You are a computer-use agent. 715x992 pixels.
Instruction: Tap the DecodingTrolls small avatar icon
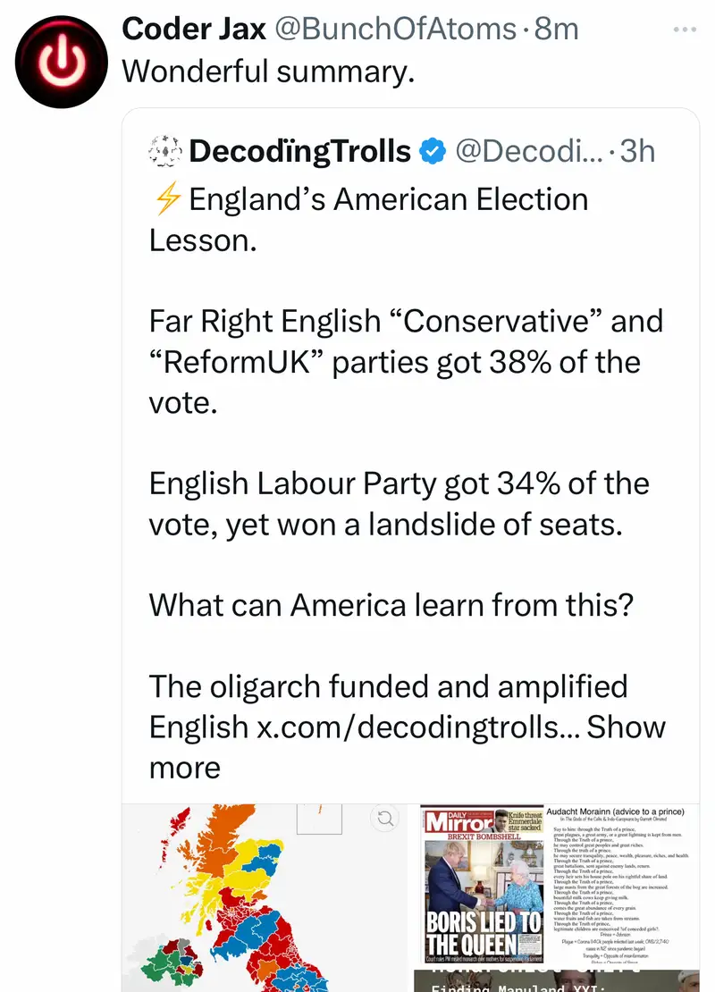(165, 152)
